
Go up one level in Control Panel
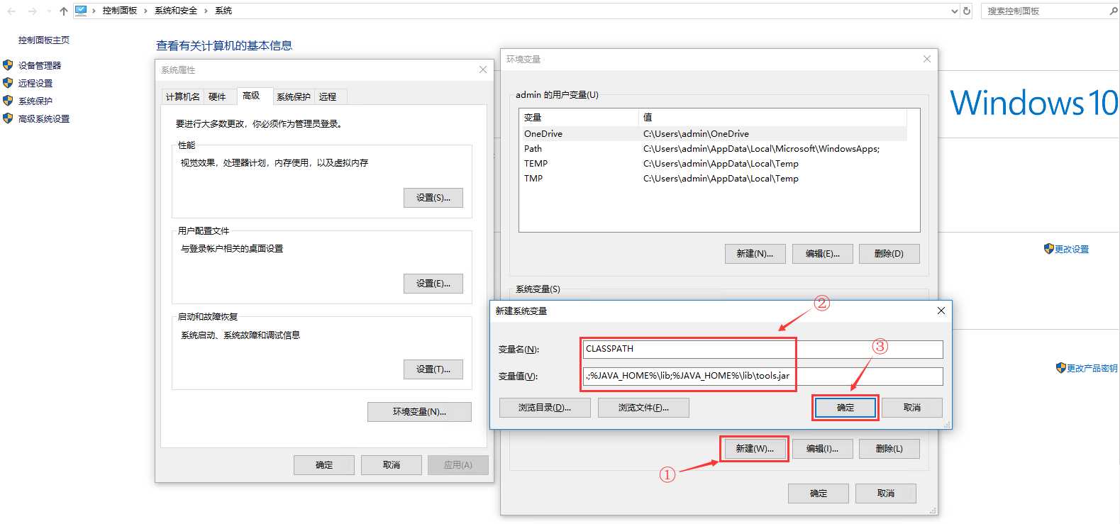[x=64, y=11]
